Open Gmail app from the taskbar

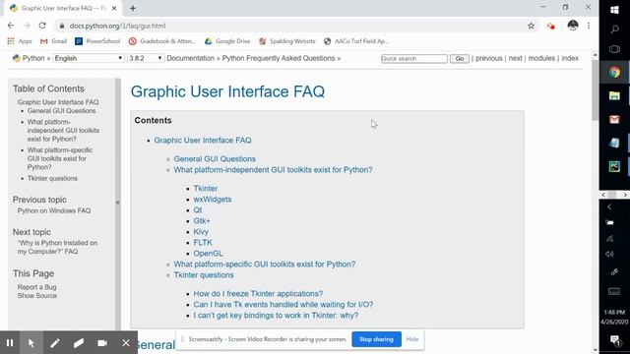click(614, 119)
